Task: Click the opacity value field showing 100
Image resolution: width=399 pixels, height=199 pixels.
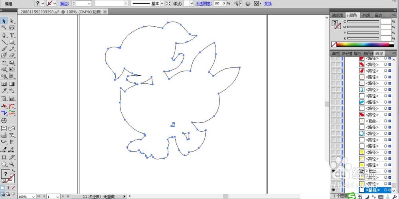Action: (x=217, y=4)
